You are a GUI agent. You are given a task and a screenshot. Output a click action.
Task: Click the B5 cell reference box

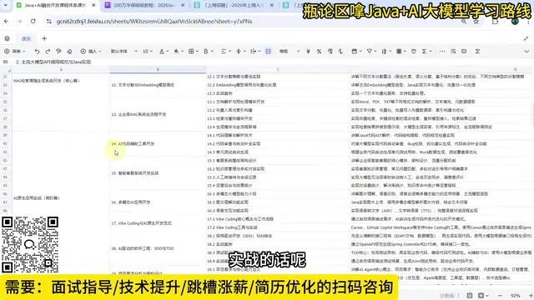pos(6,62)
